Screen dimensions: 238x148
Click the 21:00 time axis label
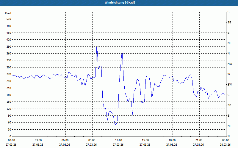[199, 140]
